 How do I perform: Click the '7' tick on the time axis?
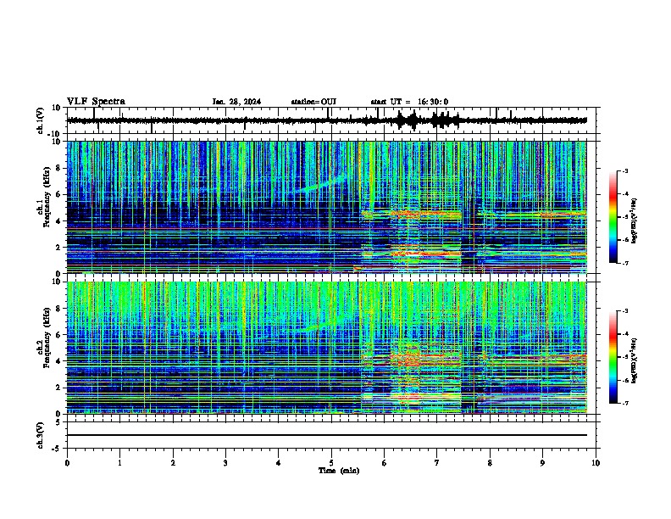(437, 463)
